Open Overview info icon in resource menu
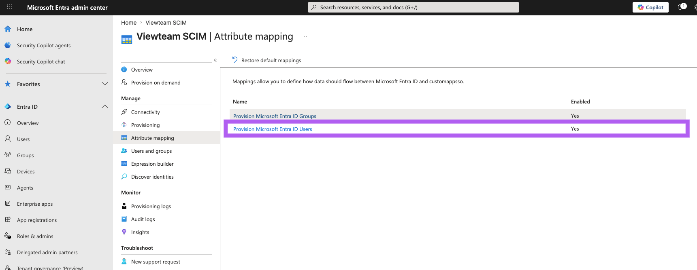The image size is (697, 270). coord(124,70)
